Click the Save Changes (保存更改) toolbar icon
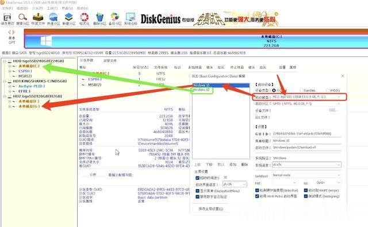This screenshot has width=368, height=227. pyautogui.click(x=7, y=19)
